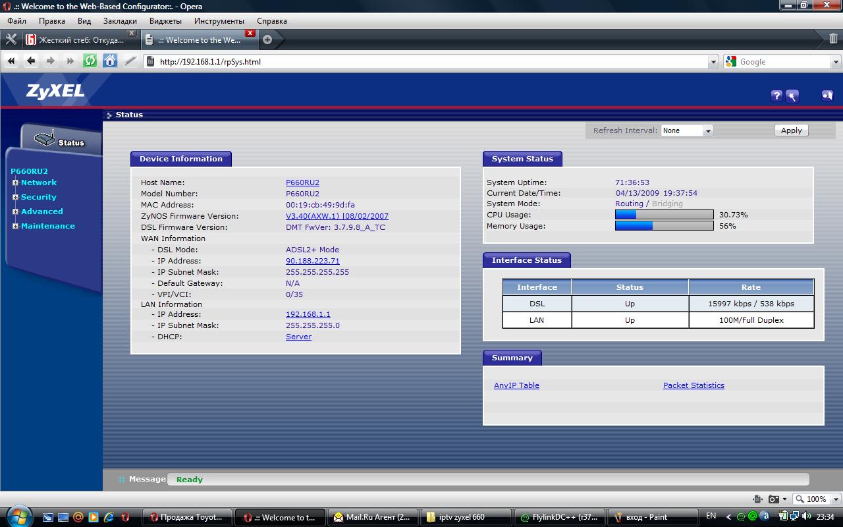Reload the page with green refresh icon
The width and height of the screenshot is (843, 527).
90,61
